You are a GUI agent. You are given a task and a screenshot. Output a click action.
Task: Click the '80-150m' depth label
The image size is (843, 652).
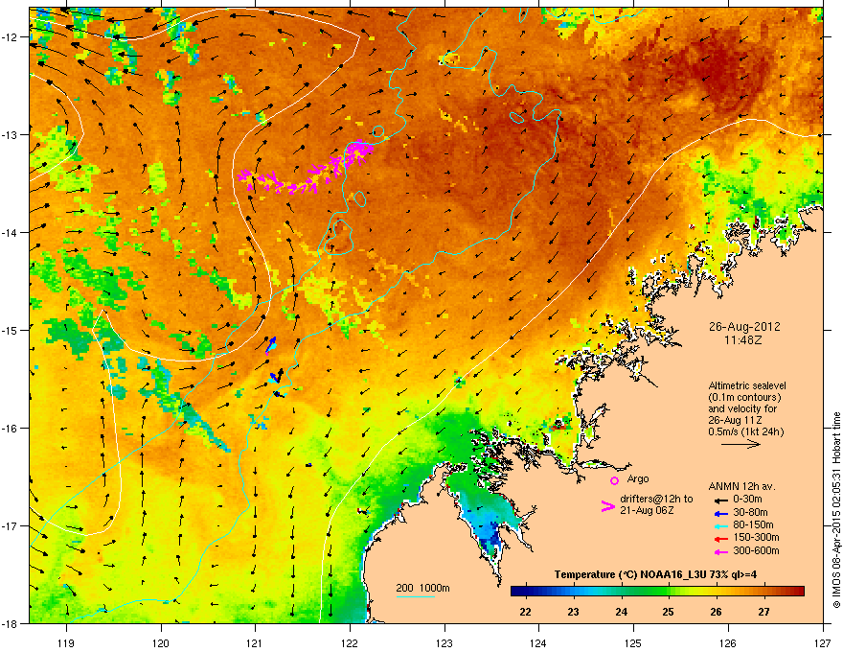[x=753, y=525]
